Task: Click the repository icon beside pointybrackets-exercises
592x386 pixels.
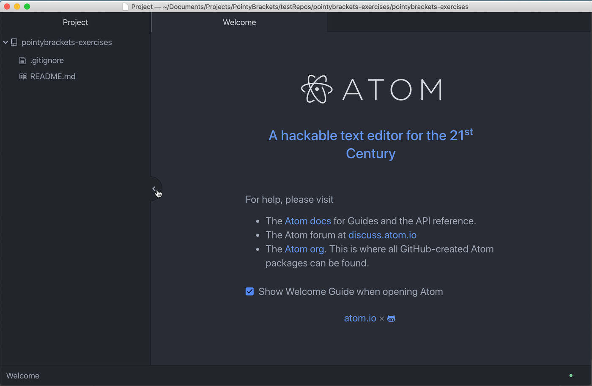Action: pos(14,42)
